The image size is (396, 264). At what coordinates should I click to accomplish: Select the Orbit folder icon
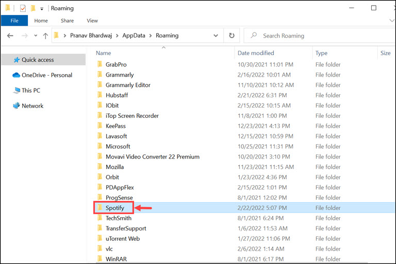100,177
